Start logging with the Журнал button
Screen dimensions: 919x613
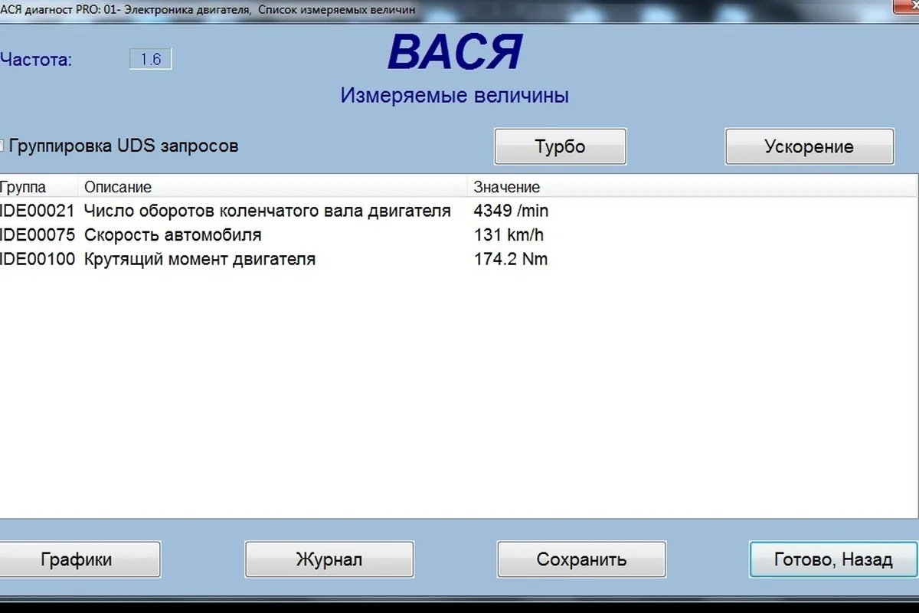(x=329, y=559)
